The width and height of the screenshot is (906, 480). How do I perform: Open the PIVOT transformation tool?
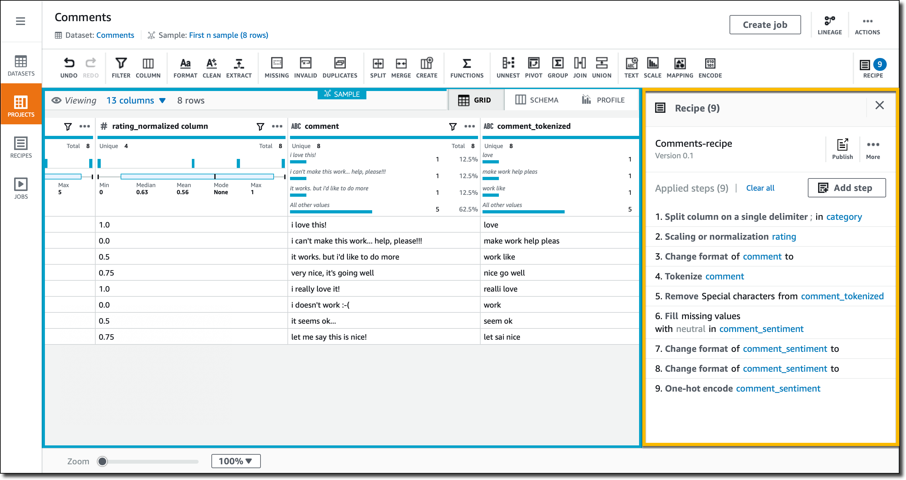(x=533, y=68)
